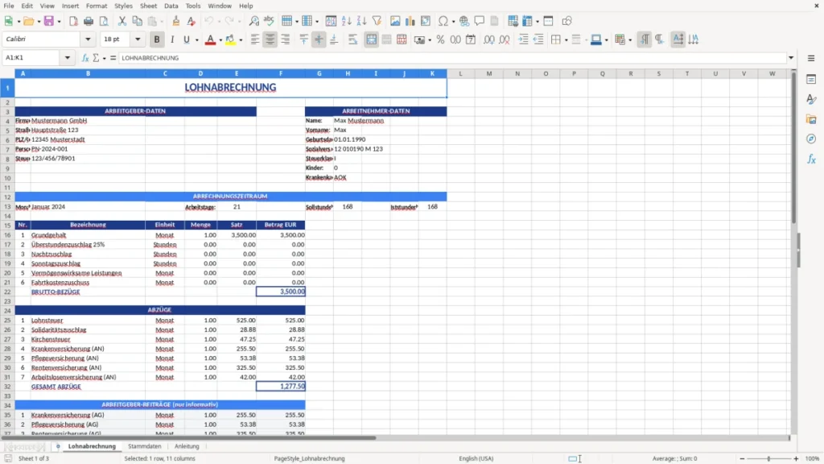Toggle Left-to-Right text direction
This screenshot has height=464, width=824.
tap(645, 39)
